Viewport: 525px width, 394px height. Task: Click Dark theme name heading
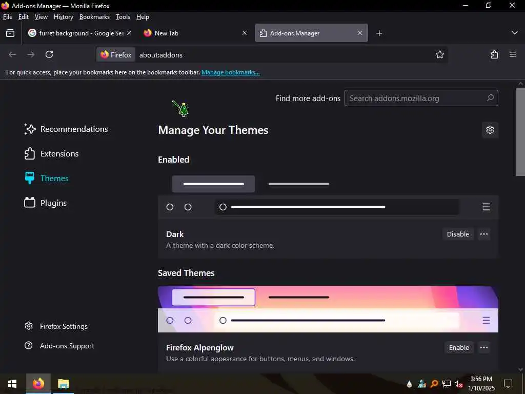[x=175, y=234]
